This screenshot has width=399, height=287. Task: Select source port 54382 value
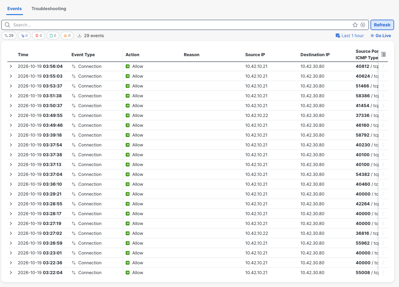tap(363, 174)
